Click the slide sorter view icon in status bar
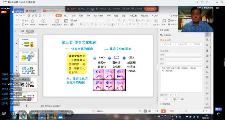Screen dimensions: 225x120 tap(149, 111)
